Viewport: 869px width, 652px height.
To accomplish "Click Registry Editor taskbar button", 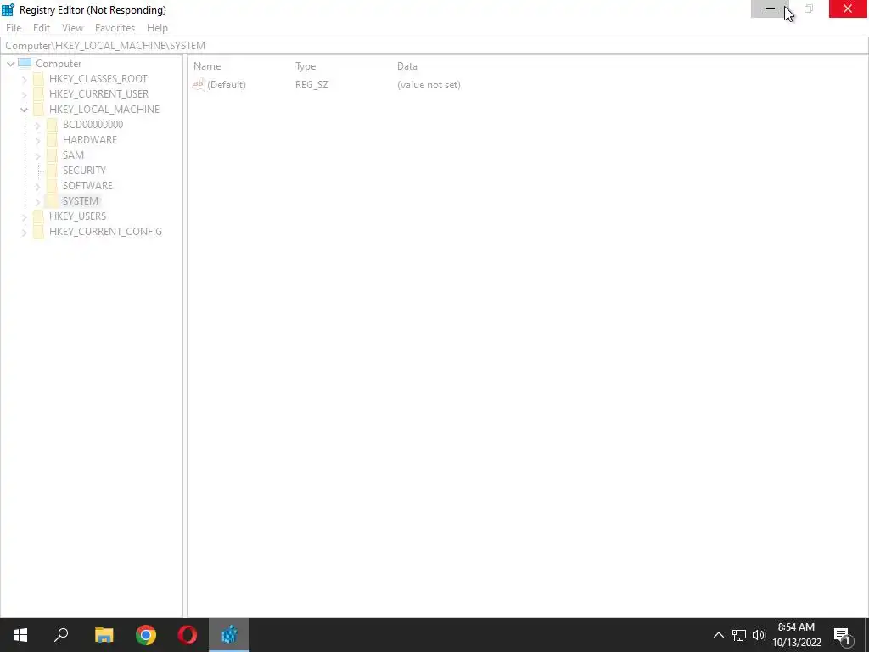I will [x=229, y=635].
